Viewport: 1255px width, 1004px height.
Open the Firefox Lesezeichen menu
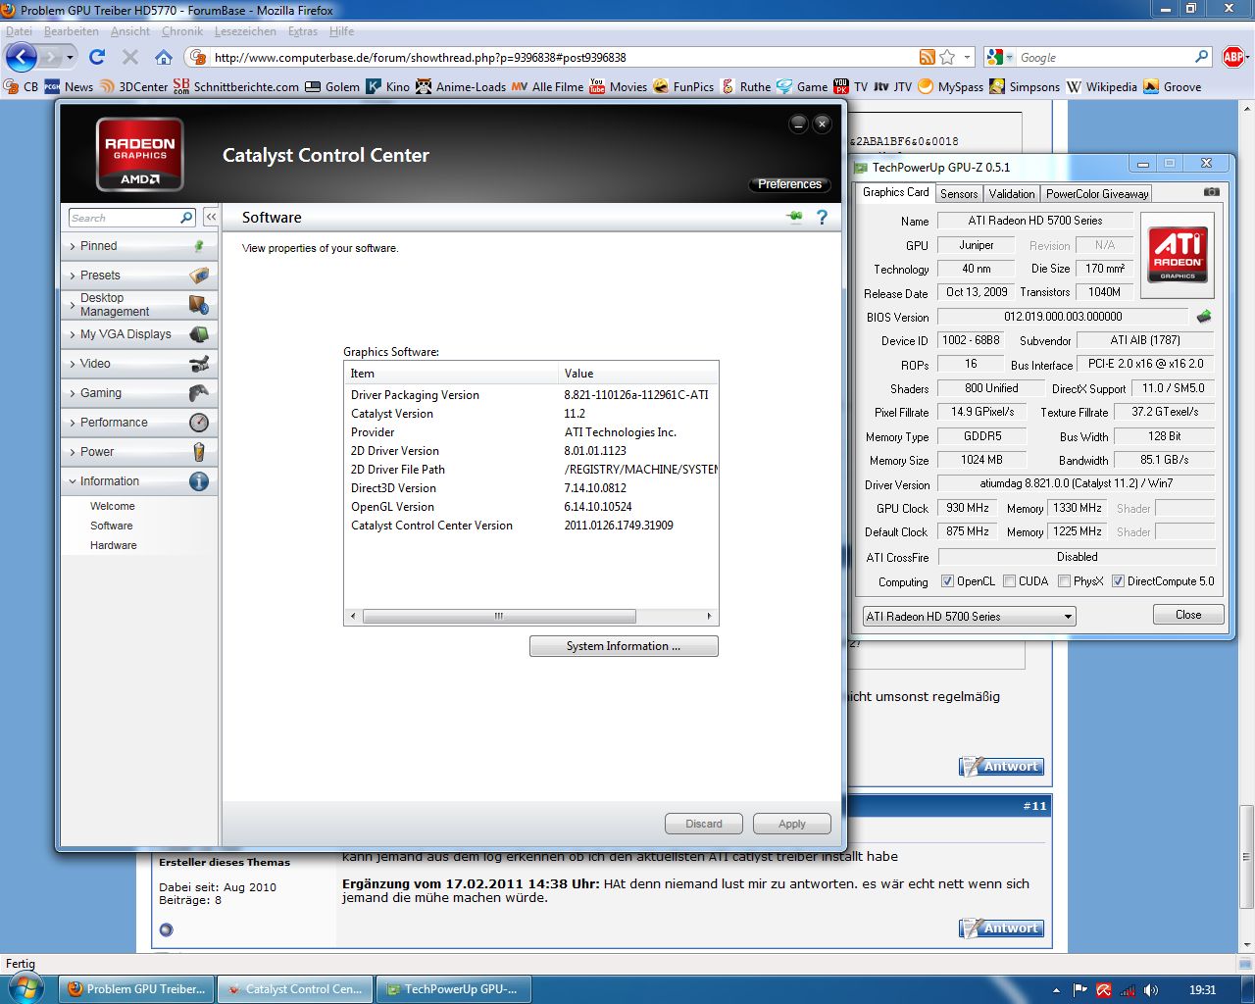click(x=245, y=31)
